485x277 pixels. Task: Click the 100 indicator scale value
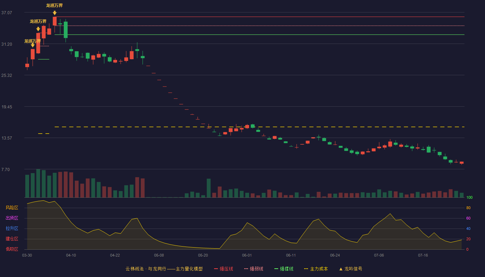pyautogui.click(x=469, y=198)
